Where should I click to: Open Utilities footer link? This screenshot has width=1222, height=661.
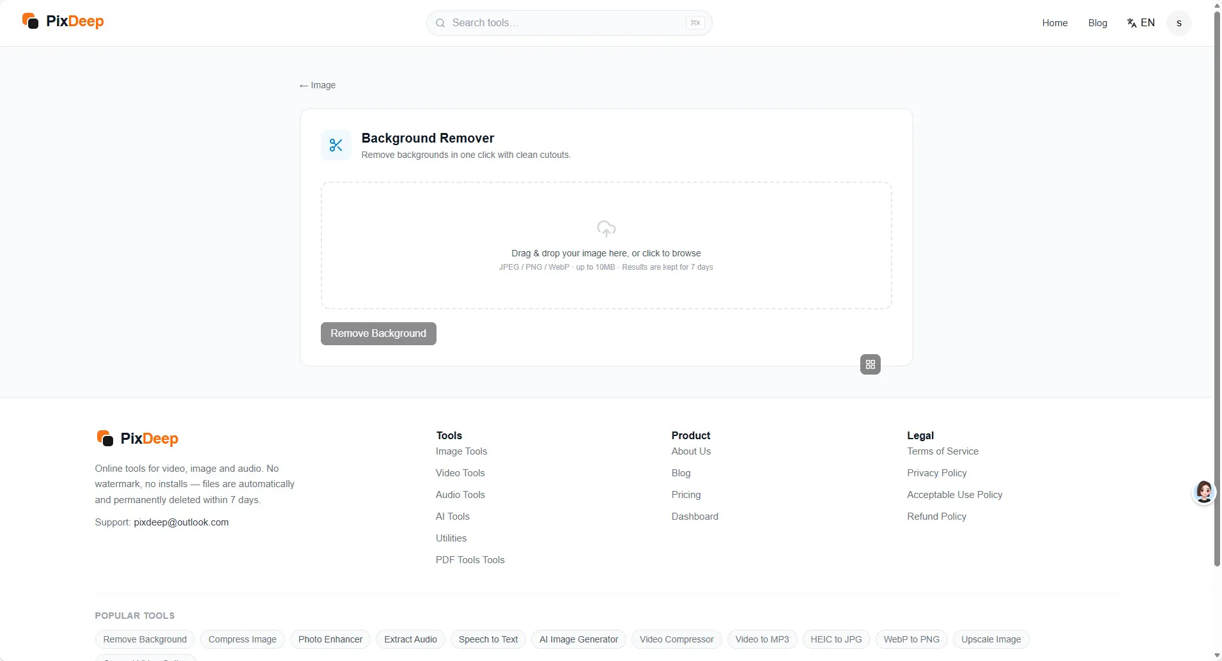point(451,538)
